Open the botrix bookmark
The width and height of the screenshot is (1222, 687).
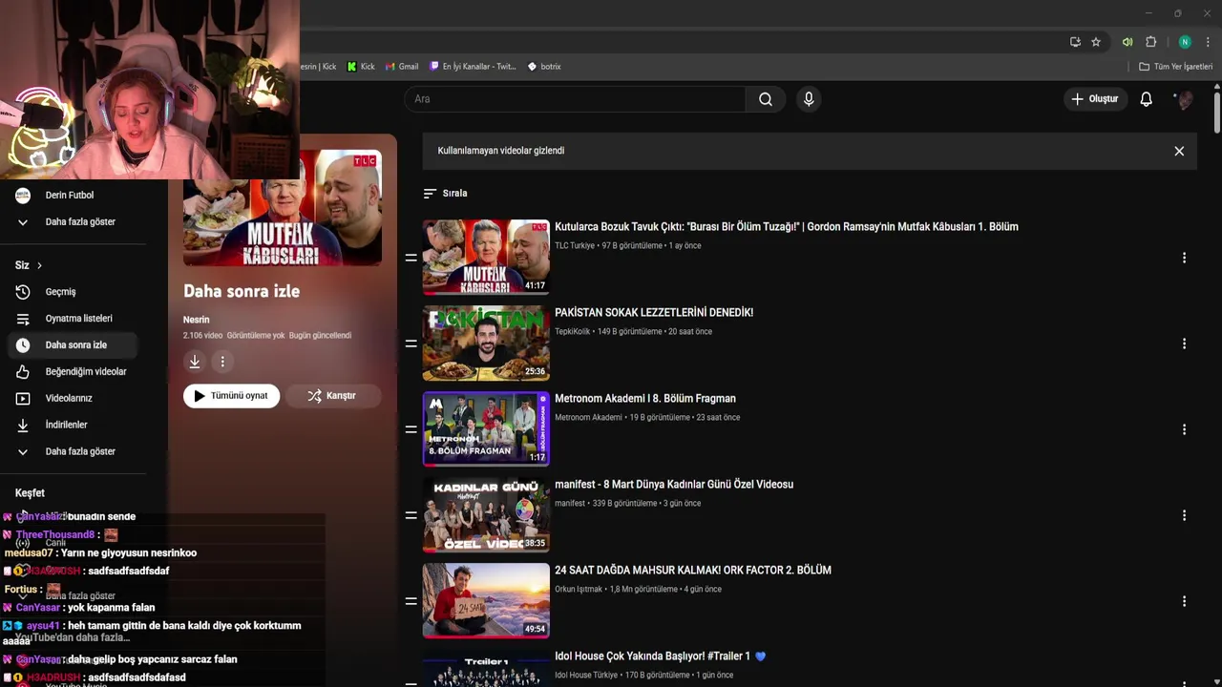(x=544, y=67)
